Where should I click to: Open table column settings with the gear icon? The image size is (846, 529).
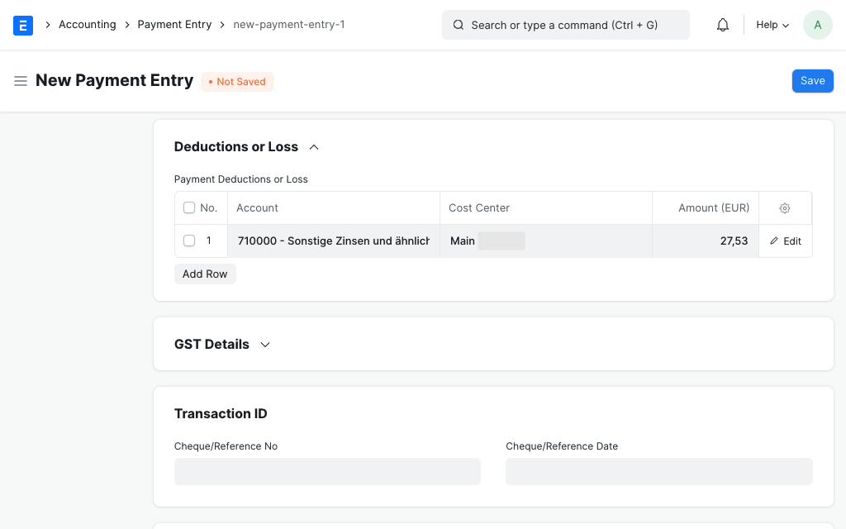coord(784,207)
